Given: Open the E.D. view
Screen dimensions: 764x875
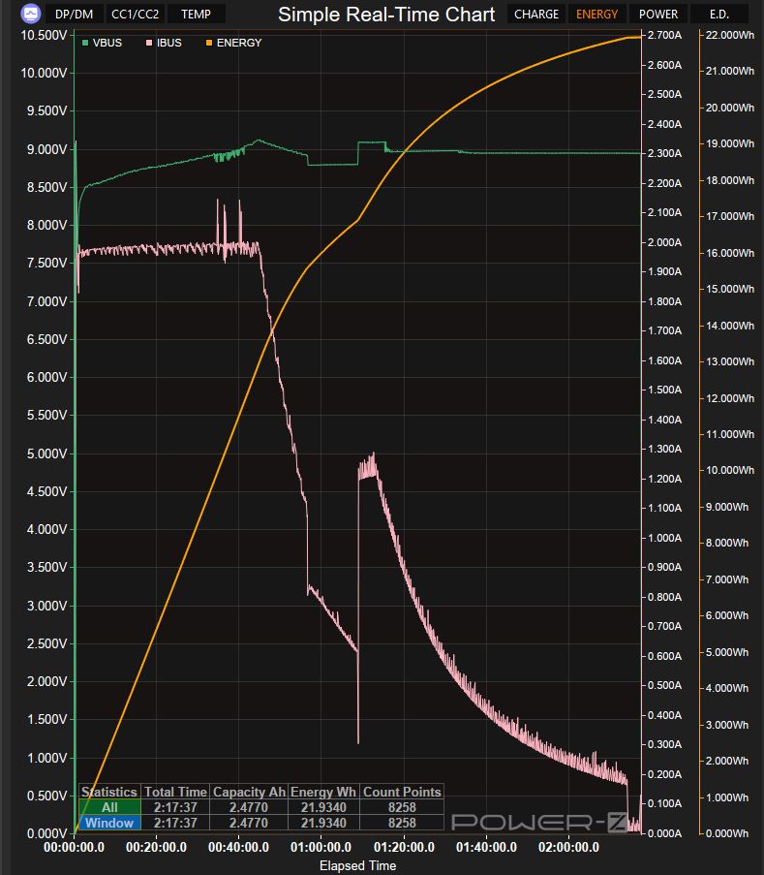Looking at the screenshot, I should (x=719, y=14).
